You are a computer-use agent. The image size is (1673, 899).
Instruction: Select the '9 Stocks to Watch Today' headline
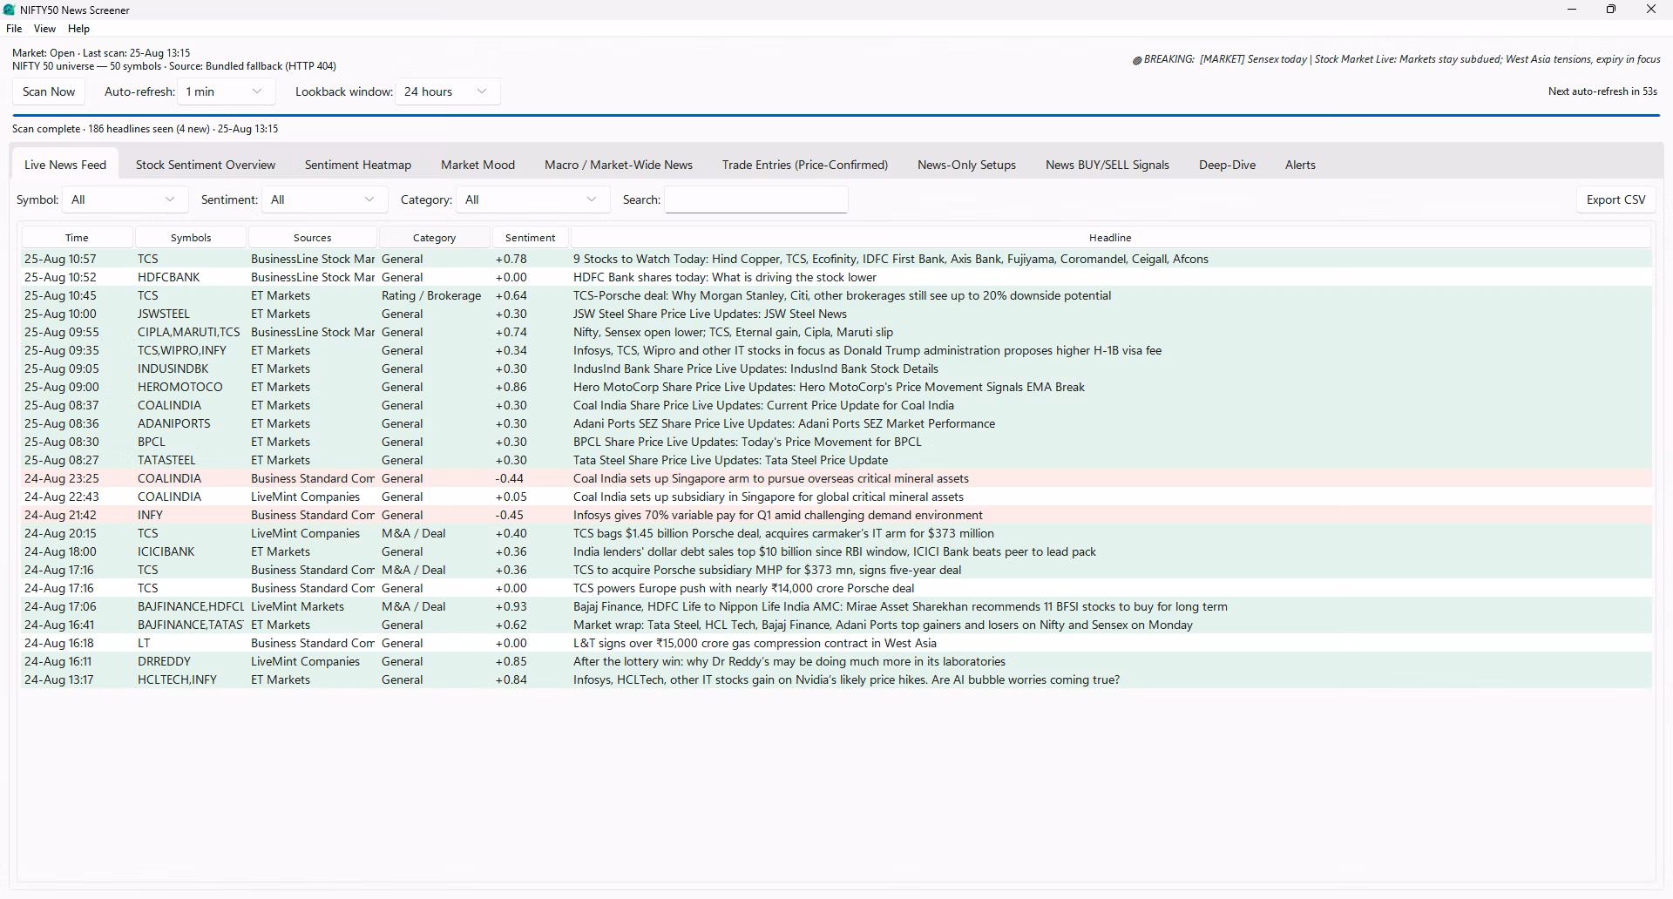coord(891,259)
